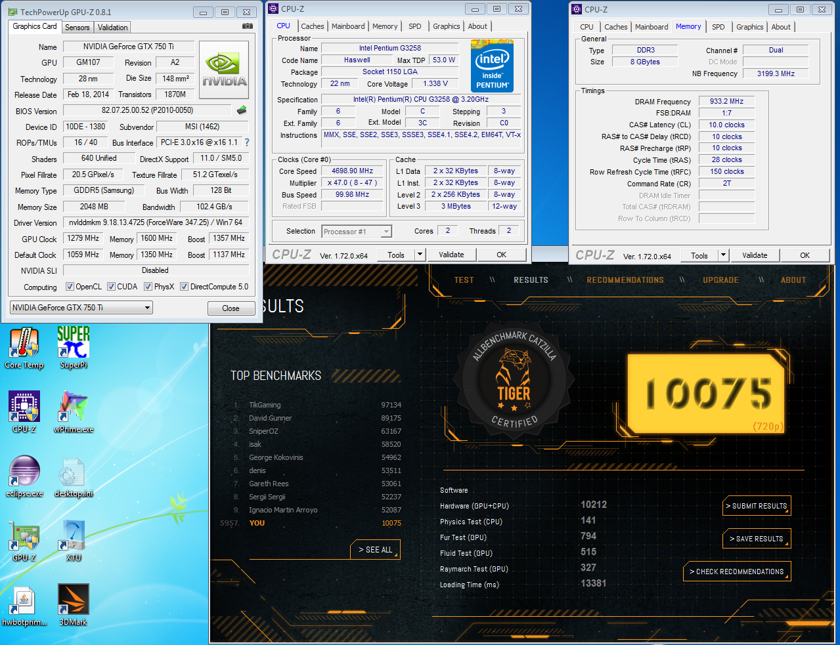Screen dimensions: 840x645
Task: Open desktop.ini file icon
Action: coord(73,477)
